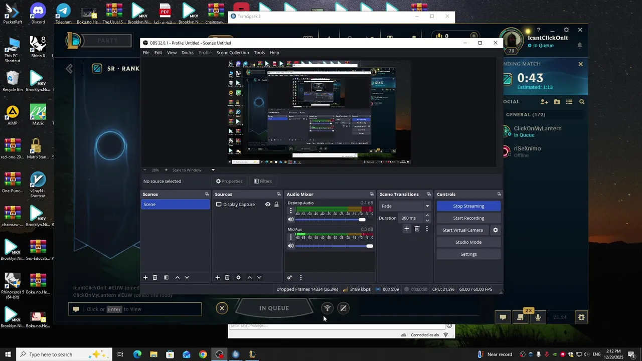Add a new scene with plus icon
The height and width of the screenshot is (361, 642).
pos(145,277)
